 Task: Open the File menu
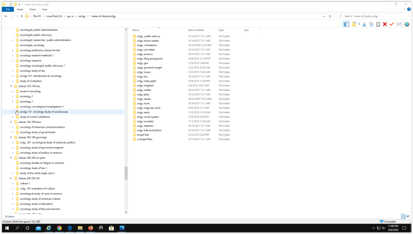coord(7,9)
